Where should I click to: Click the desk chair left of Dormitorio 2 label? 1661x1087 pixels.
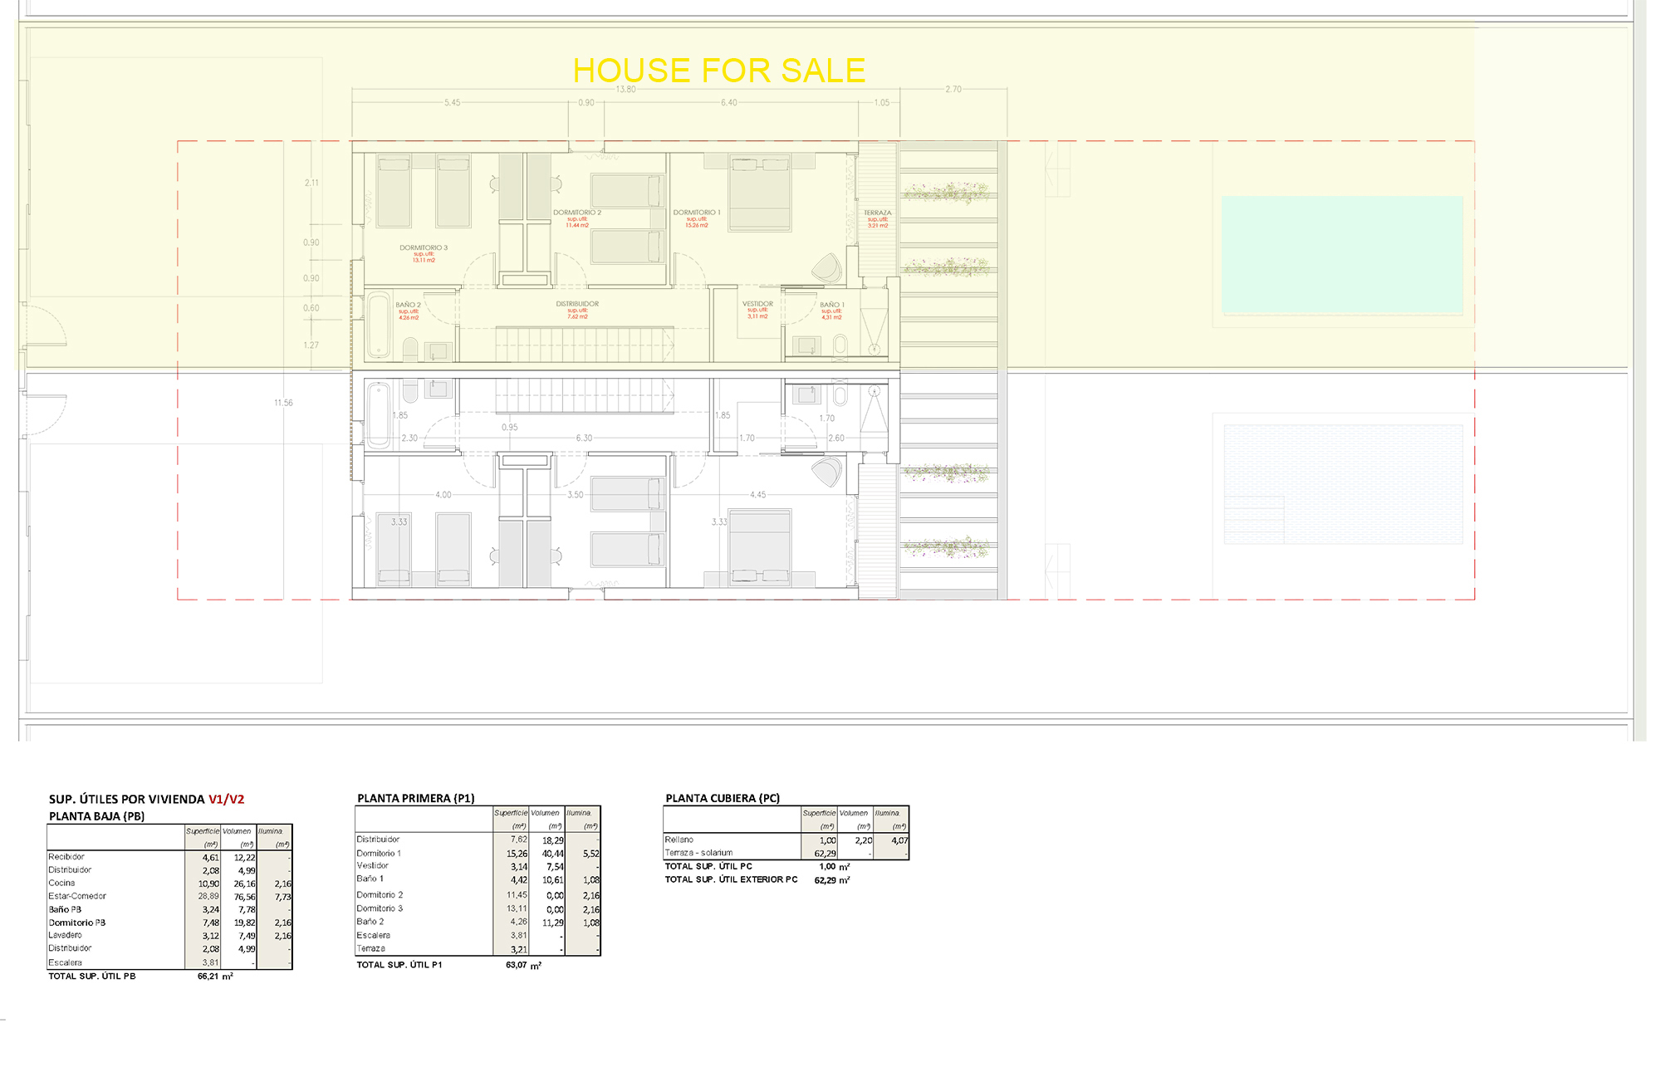pos(556,184)
